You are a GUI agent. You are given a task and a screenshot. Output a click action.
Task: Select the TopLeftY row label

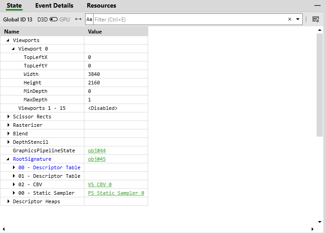[35, 66]
